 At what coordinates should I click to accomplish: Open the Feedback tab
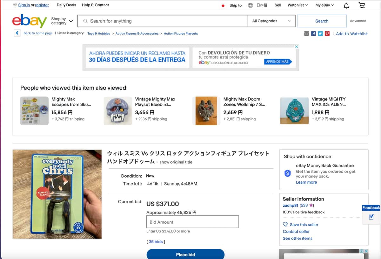(x=371, y=207)
